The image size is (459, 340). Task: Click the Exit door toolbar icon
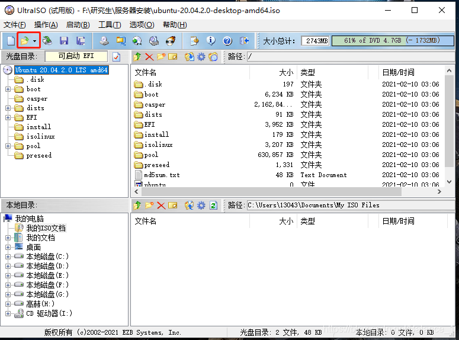pyautogui.click(x=244, y=41)
